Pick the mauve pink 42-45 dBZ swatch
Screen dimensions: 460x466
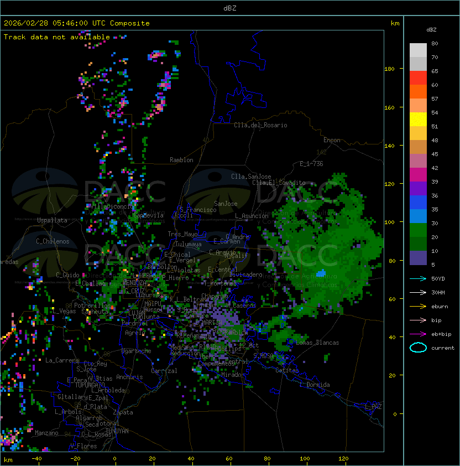(x=418, y=161)
